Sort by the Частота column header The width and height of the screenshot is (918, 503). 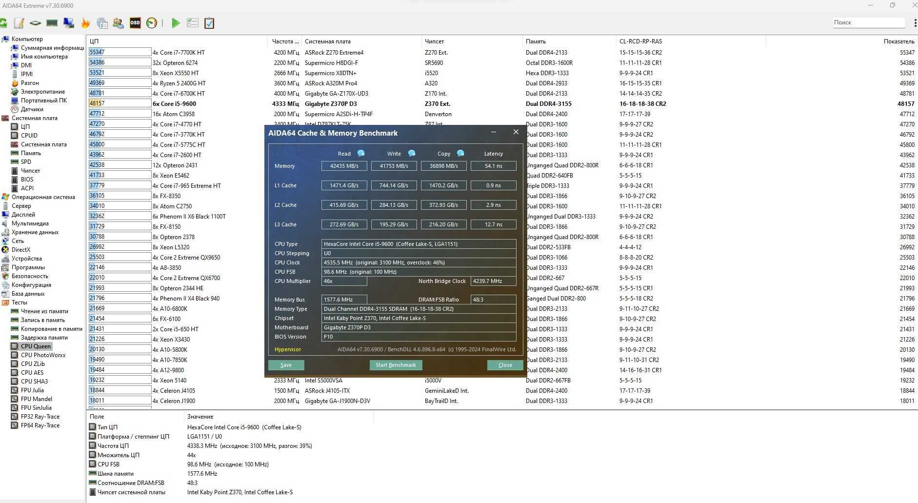(x=284, y=41)
